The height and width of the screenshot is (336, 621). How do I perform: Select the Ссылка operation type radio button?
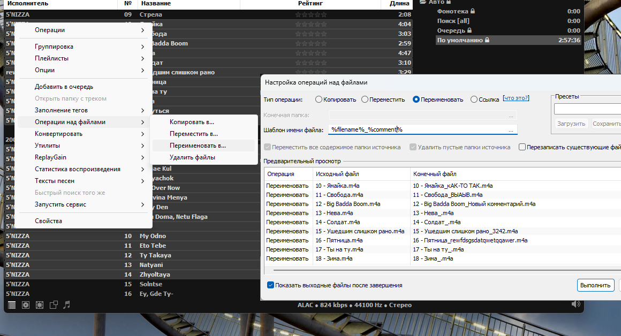[474, 99]
